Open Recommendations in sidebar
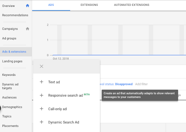Viewport: 186px width, 132px height. click(x=15, y=15)
